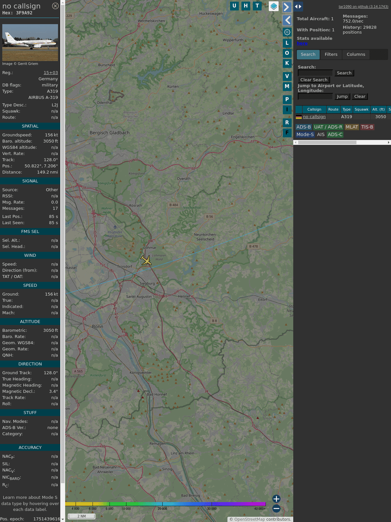Click the altitude color scale bar
The image size is (391, 522).
pos(166,504)
